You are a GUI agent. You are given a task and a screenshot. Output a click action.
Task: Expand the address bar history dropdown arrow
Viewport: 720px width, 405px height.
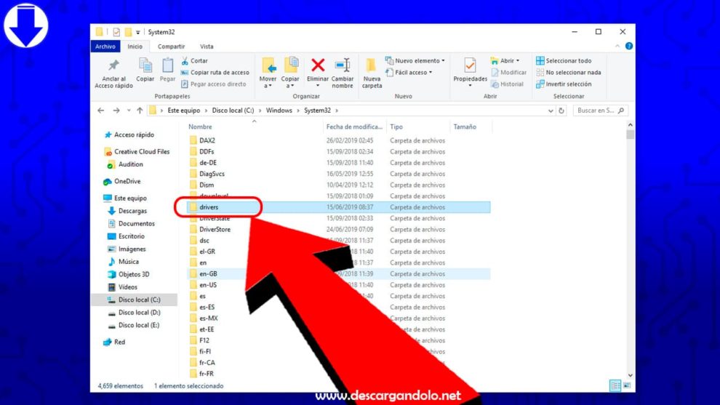[x=551, y=111]
